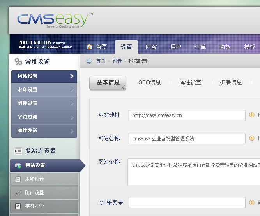Click the 网站全称 field label
Viewport: 260px width, 216px height.
click(x=109, y=162)
